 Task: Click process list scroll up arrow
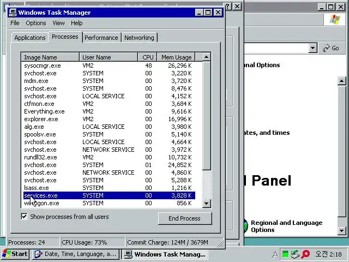206,57
